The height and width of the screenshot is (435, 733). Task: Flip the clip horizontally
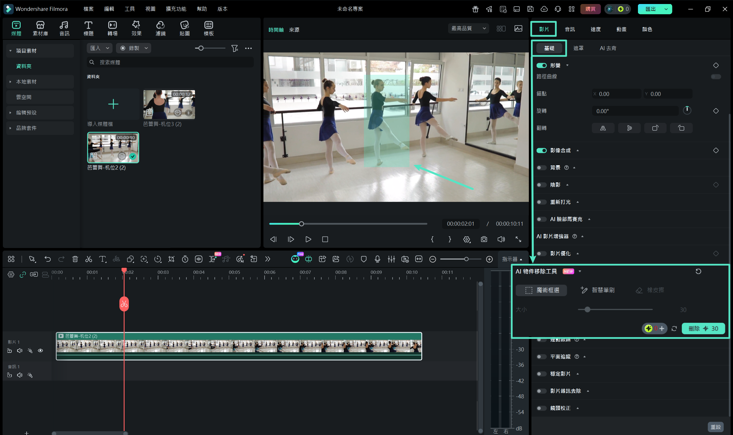click(x=603, y=128)
